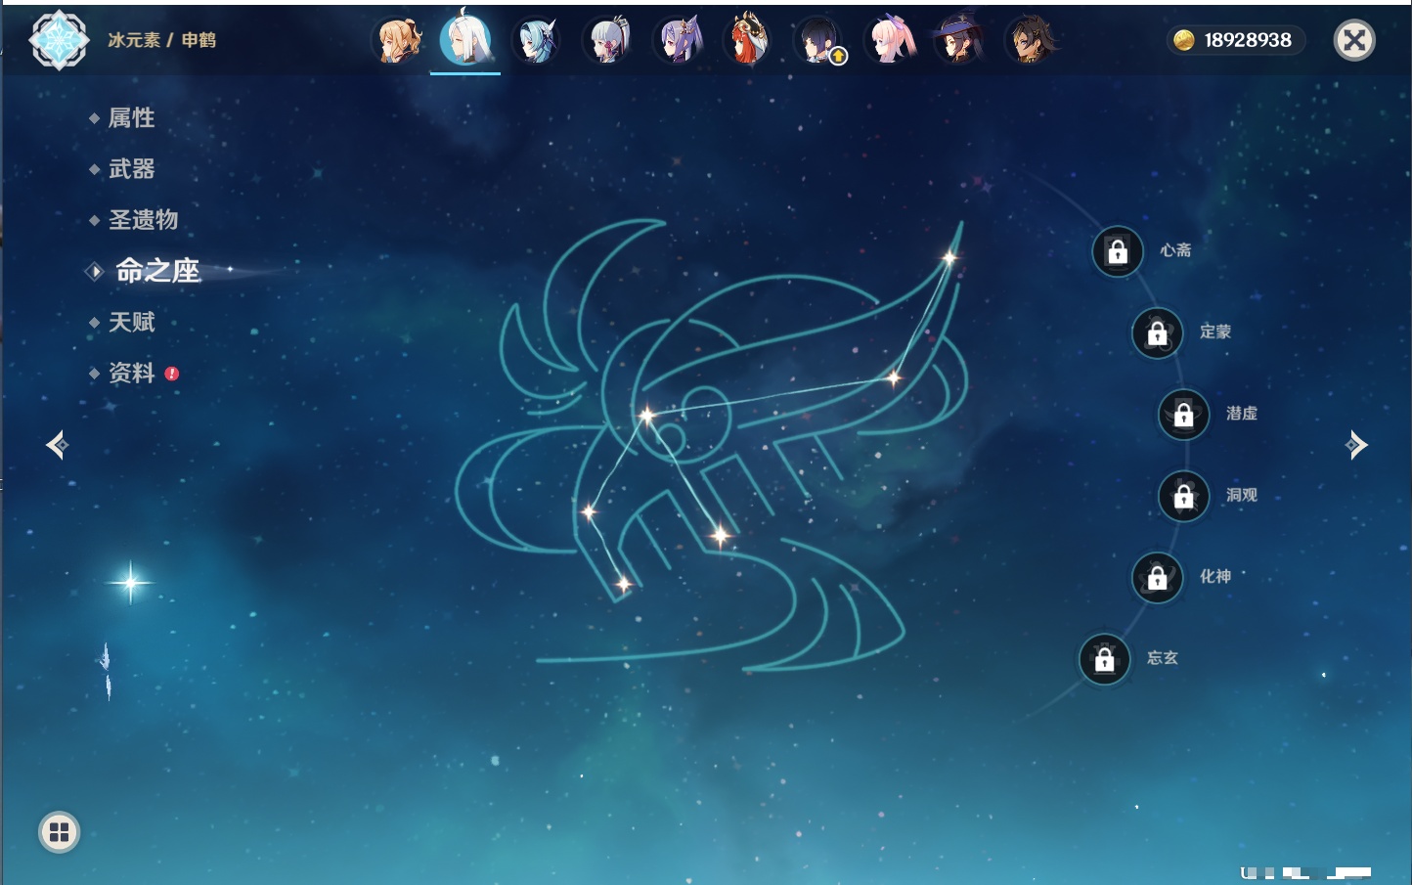
Task: Open the 天赋 talents tab
Action: coord(131,322)
